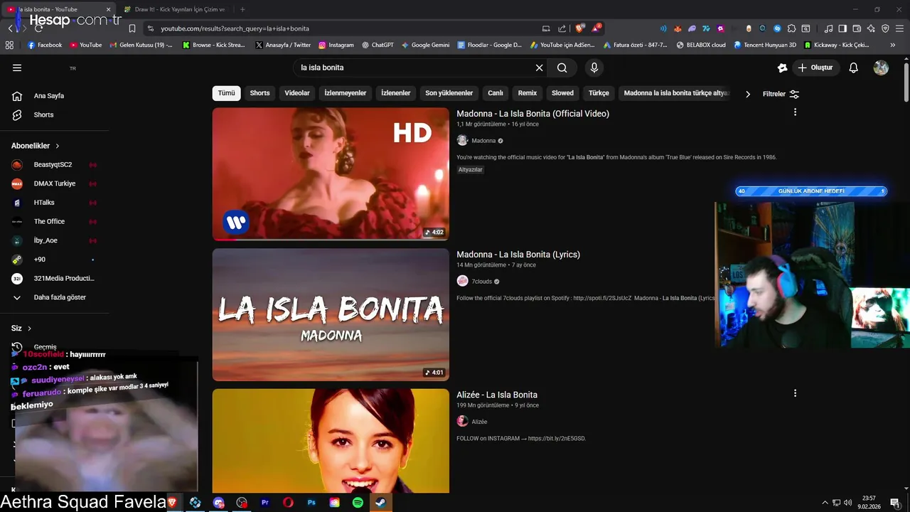The height and width of the screenshot is (512, 910).
Task: Open the La Isla Bonita (Official Video) title
Action: (x=532, y=114)
